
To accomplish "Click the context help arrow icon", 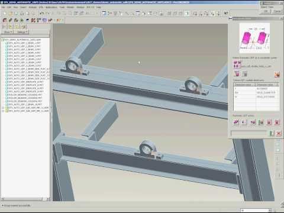I will [x=226, y=13].
